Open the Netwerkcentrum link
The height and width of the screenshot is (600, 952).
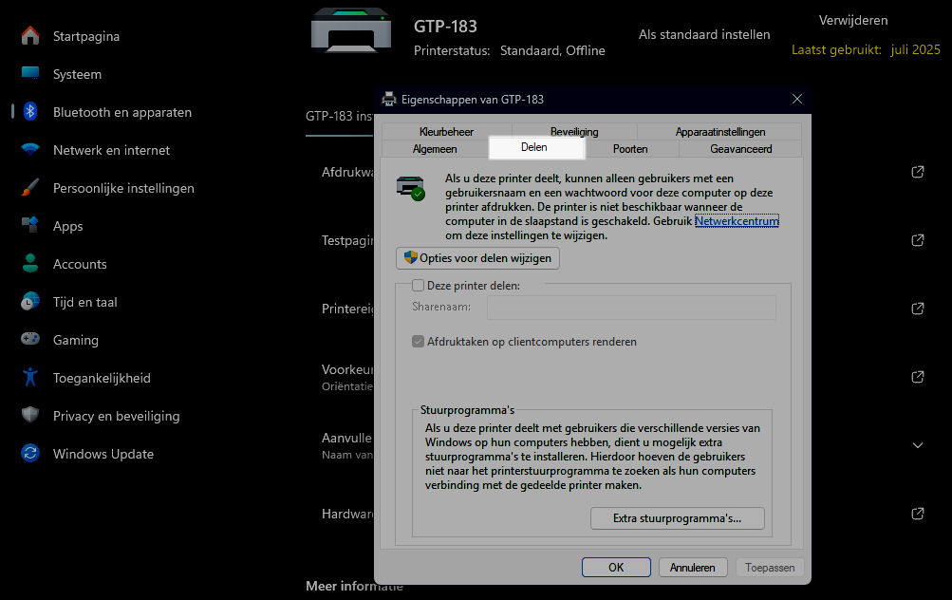(737, 221)
